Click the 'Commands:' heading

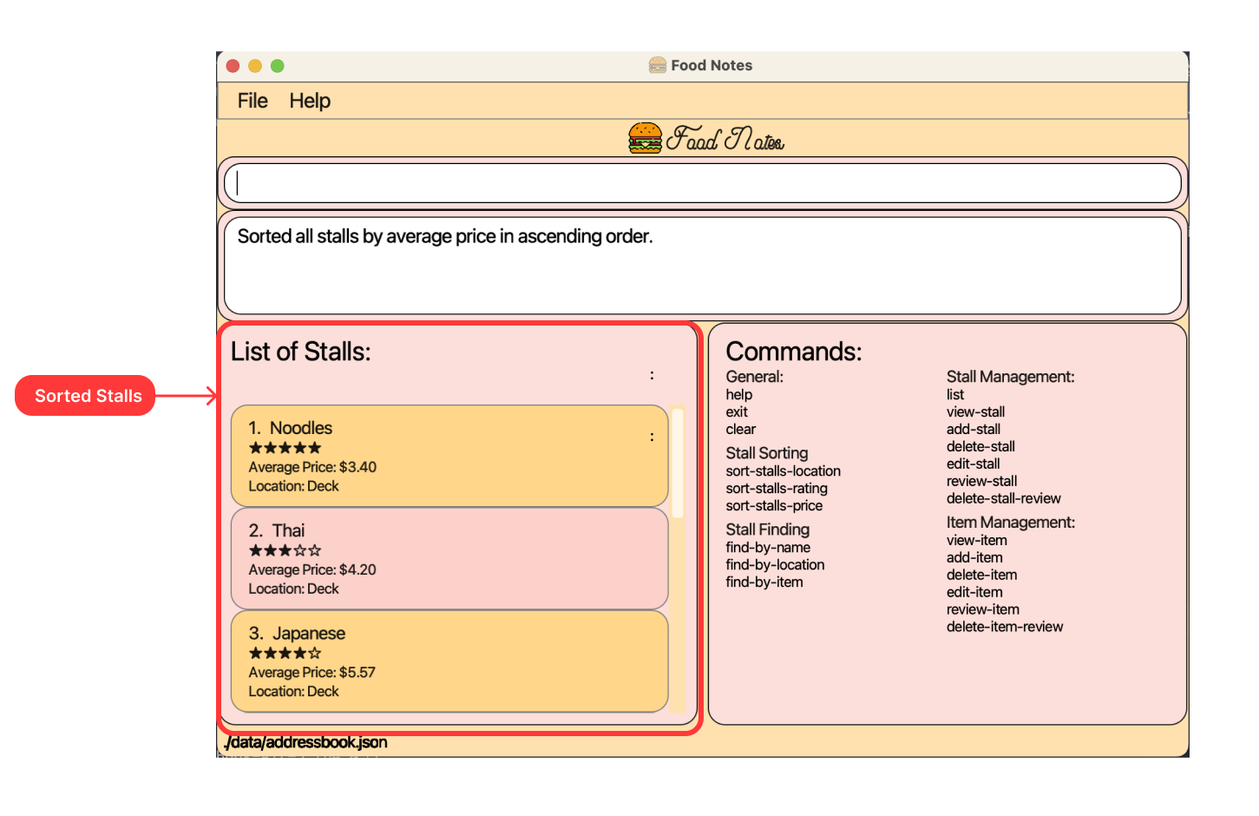(794, 352)
